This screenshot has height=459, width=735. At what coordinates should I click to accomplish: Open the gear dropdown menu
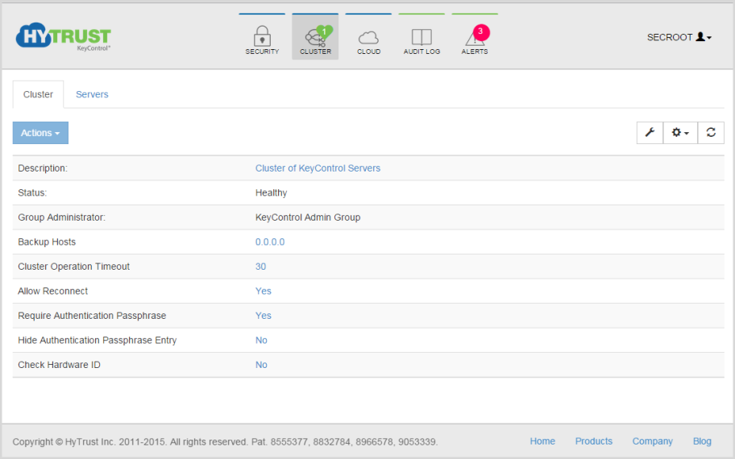680,133
